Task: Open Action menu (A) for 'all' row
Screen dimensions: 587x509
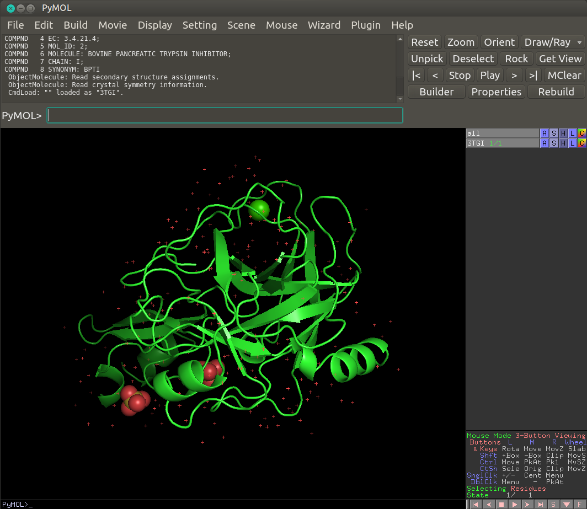Action: coord(545,133)
